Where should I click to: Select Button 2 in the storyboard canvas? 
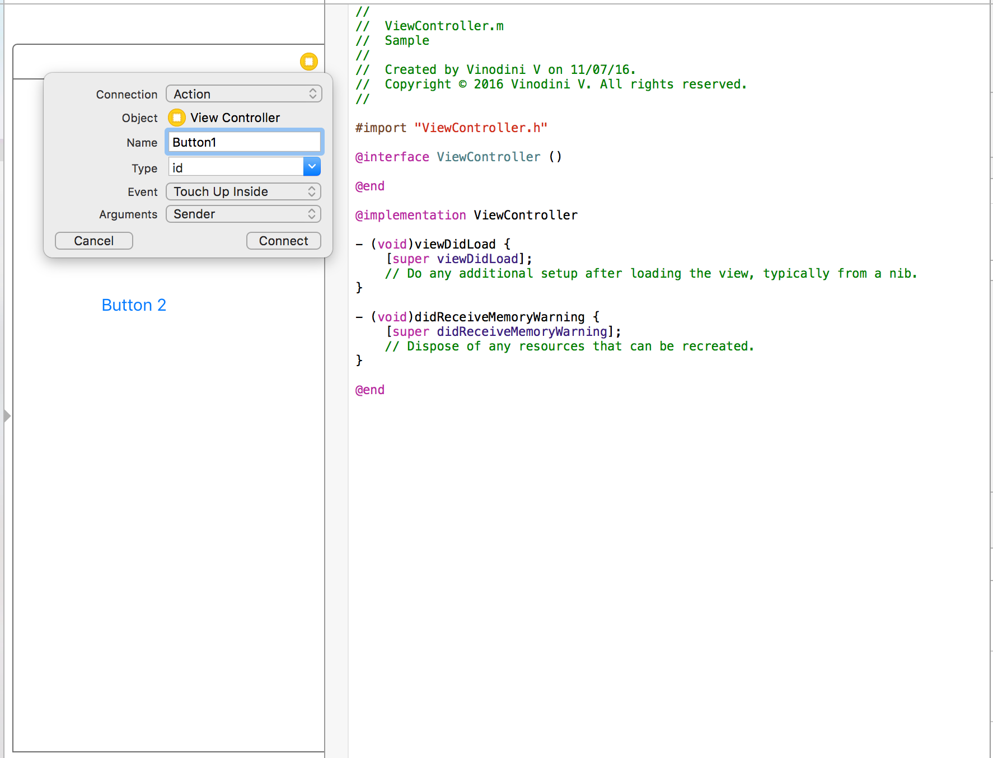[134, 305]
